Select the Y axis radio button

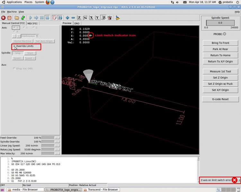[x=23, y=28]
